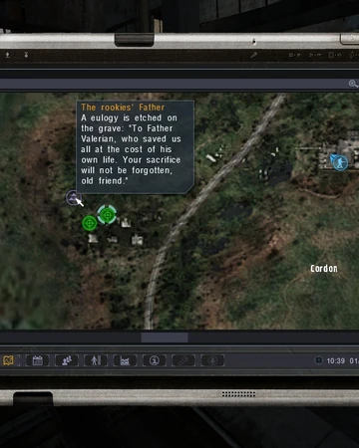Click the blue stalker icon on map
359x448 pixels.
(340, 162)
